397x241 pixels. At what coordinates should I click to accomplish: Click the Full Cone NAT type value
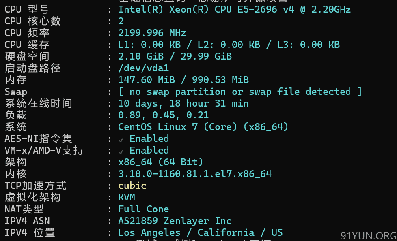[143, 209]
